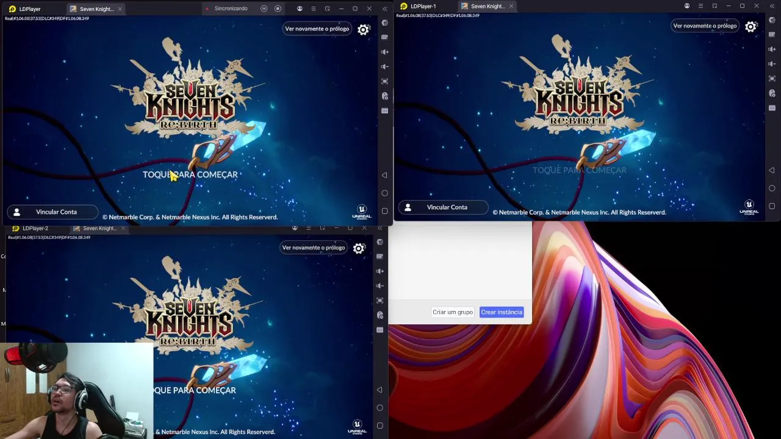Click Criar um grupo button

tap(453, 312)
